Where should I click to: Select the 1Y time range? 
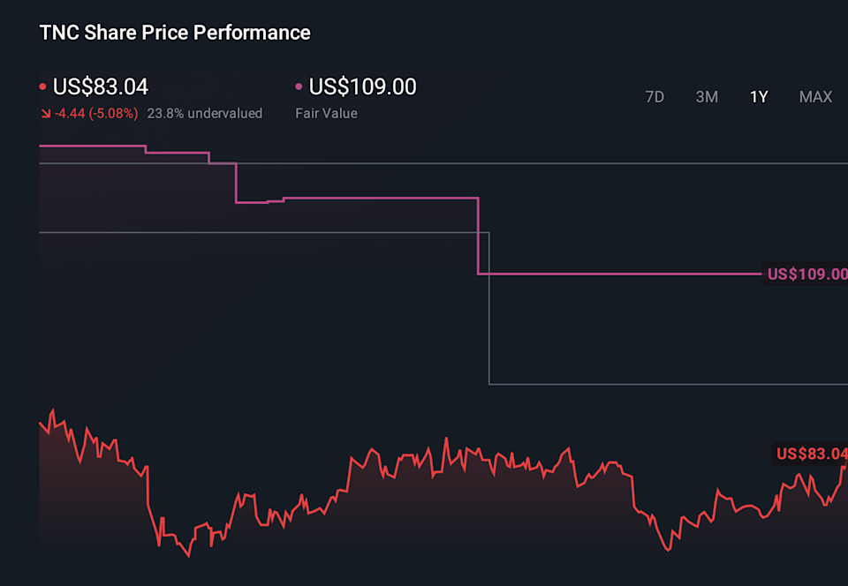tap(759, 97)
